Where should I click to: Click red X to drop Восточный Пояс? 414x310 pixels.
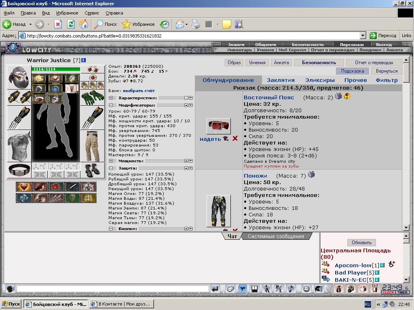coord(235,138)
